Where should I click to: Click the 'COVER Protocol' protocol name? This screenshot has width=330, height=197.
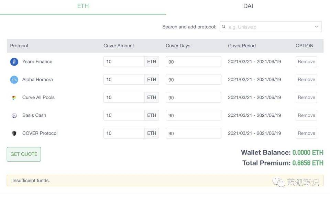click(x=40, y=133)
